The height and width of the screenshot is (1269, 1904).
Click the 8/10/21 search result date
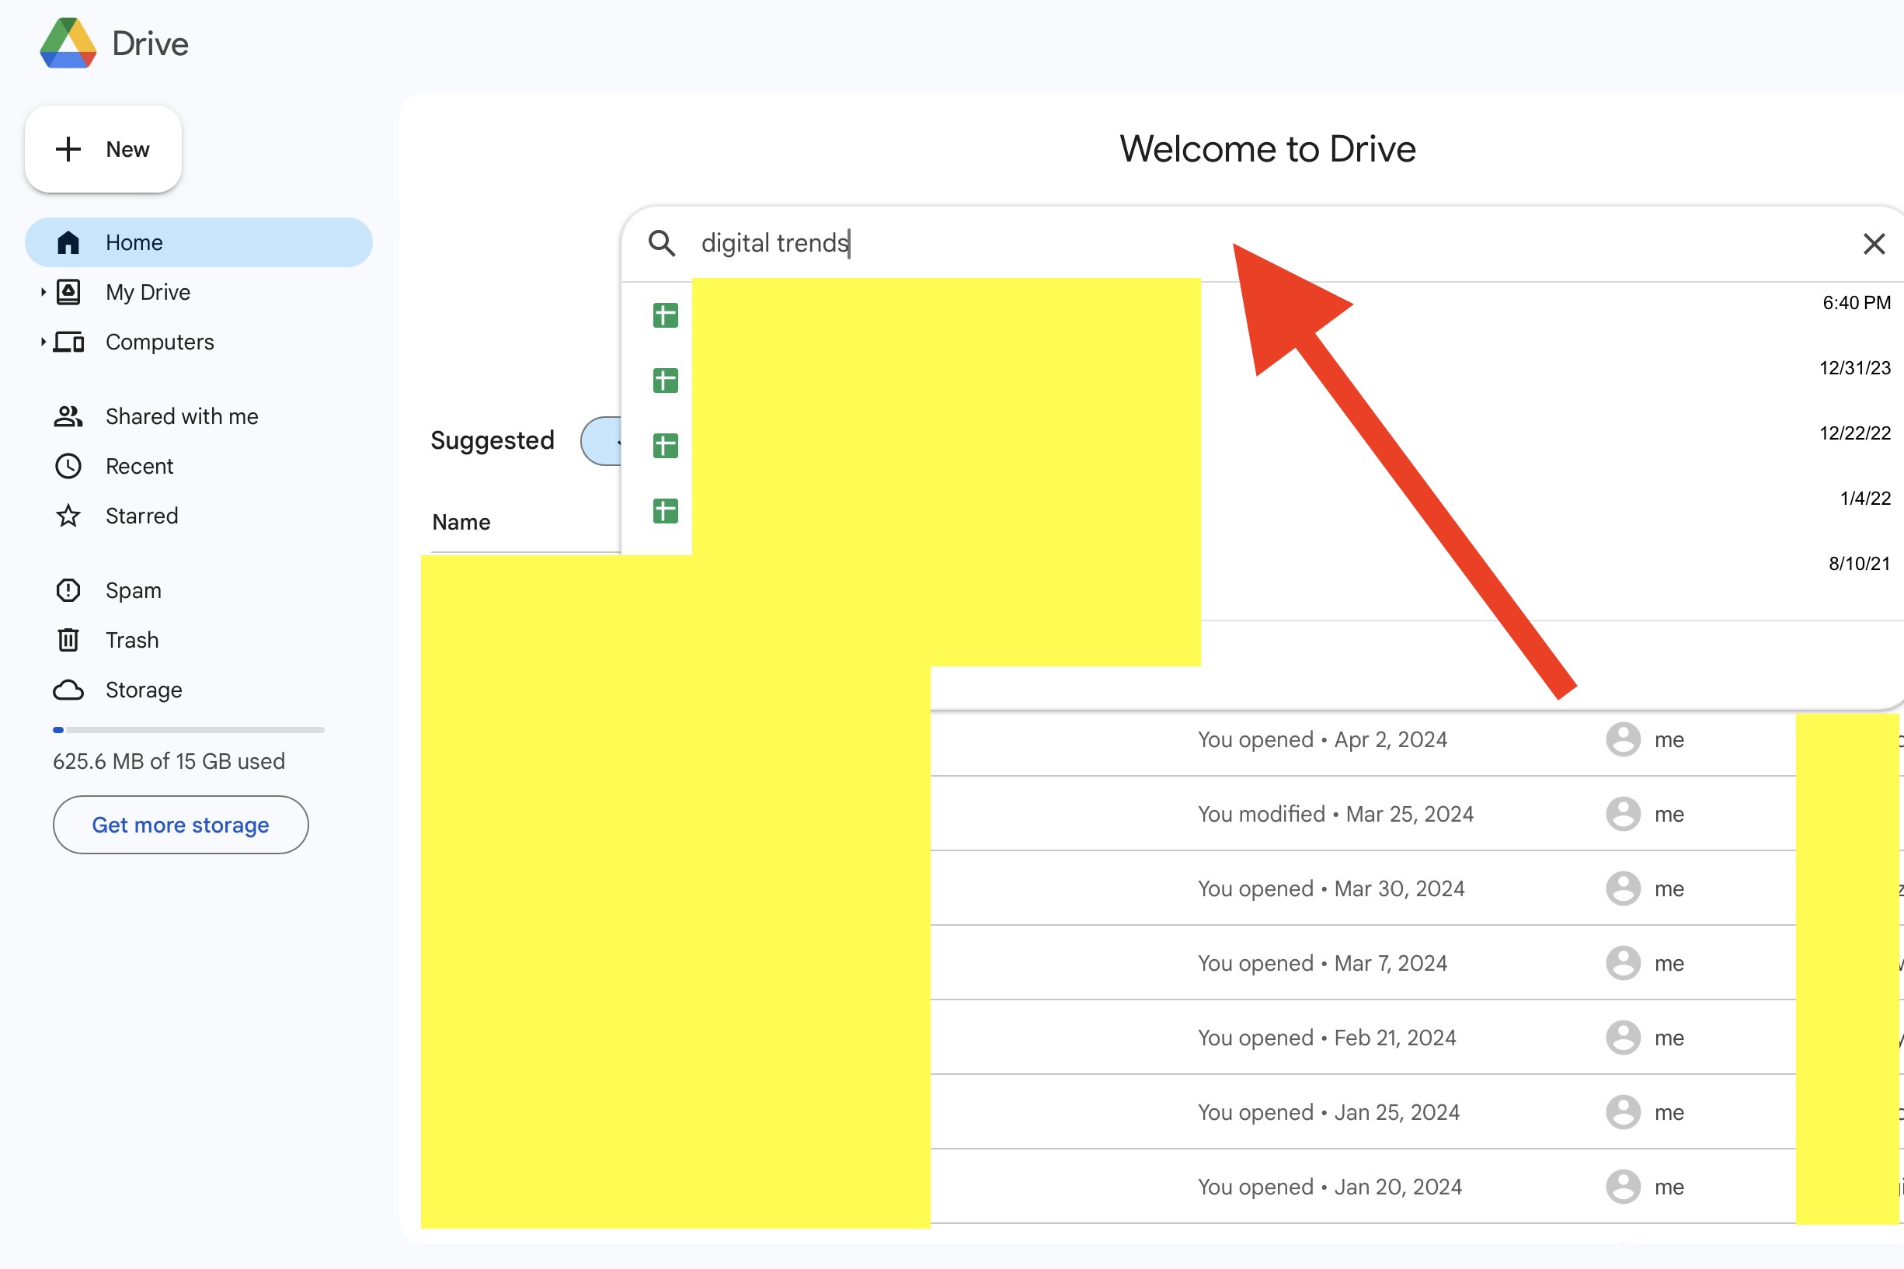tap(1859, 563)
